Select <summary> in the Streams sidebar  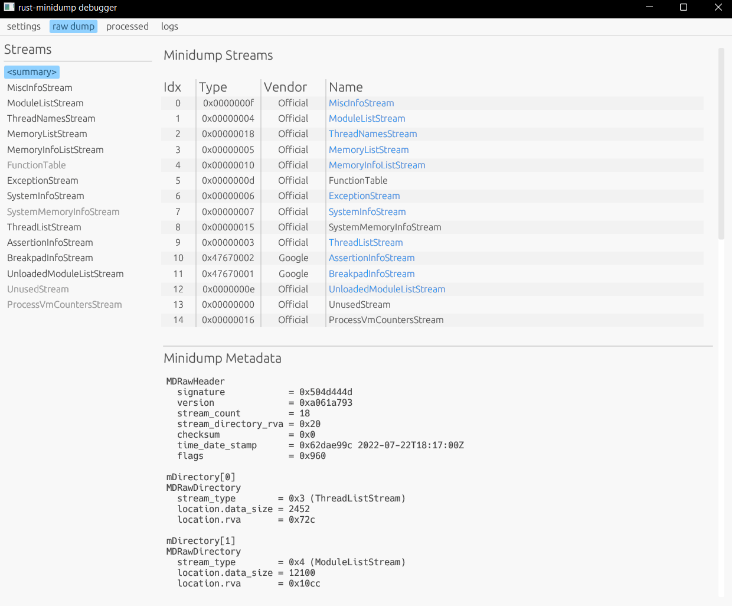pyautogui.click(x=32, y=72)
